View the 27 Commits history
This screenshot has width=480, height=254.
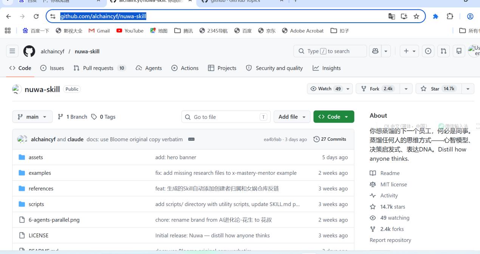tap(330, 139)
